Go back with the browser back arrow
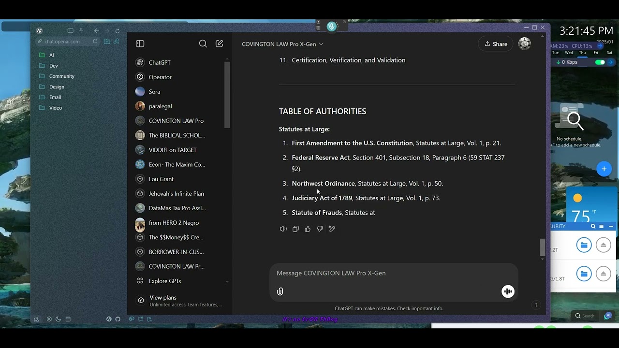This screenshot has height=348, width=619. click(x=96, y=31)
